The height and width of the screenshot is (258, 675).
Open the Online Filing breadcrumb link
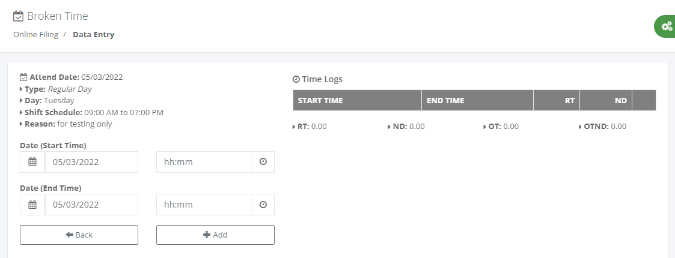35,34
